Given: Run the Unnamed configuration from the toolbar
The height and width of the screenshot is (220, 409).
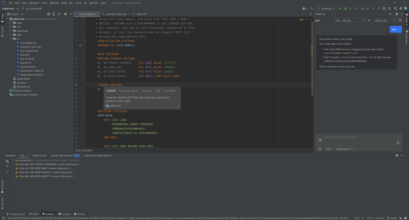Looking at the screenshot, I should [x=340, y=8].
